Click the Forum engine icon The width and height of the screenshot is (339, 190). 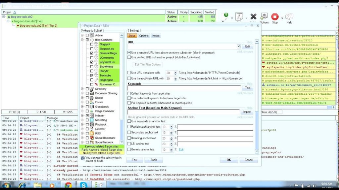coord(92,102)
